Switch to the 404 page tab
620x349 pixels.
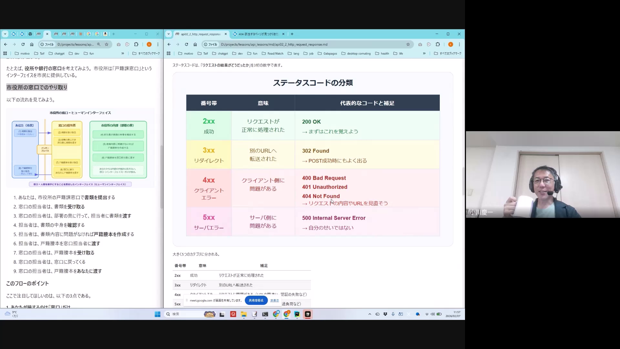click(x=258, y=34)
